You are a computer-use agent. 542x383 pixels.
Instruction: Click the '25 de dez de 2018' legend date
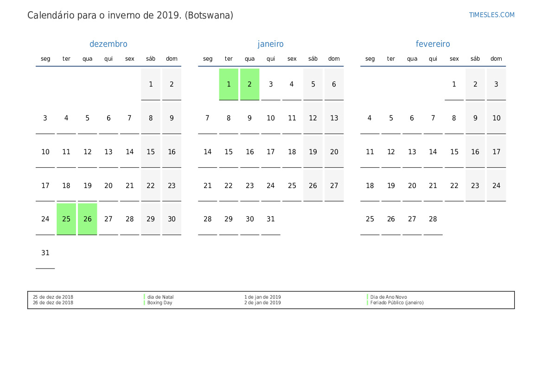click(53, 297)
